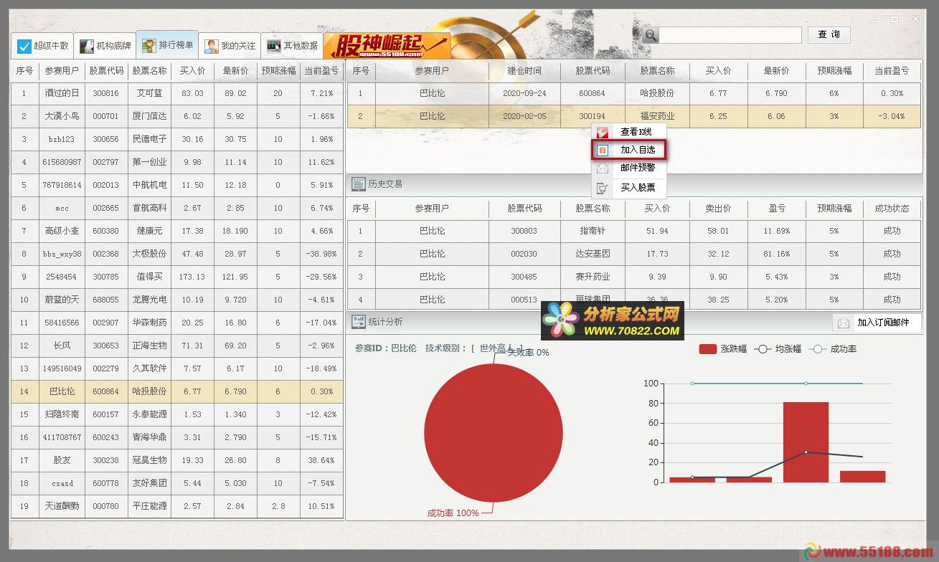This screenshot has width=939, height=562.
Task: Click the 81.16% profit cell
Action: tap(776, 254)
